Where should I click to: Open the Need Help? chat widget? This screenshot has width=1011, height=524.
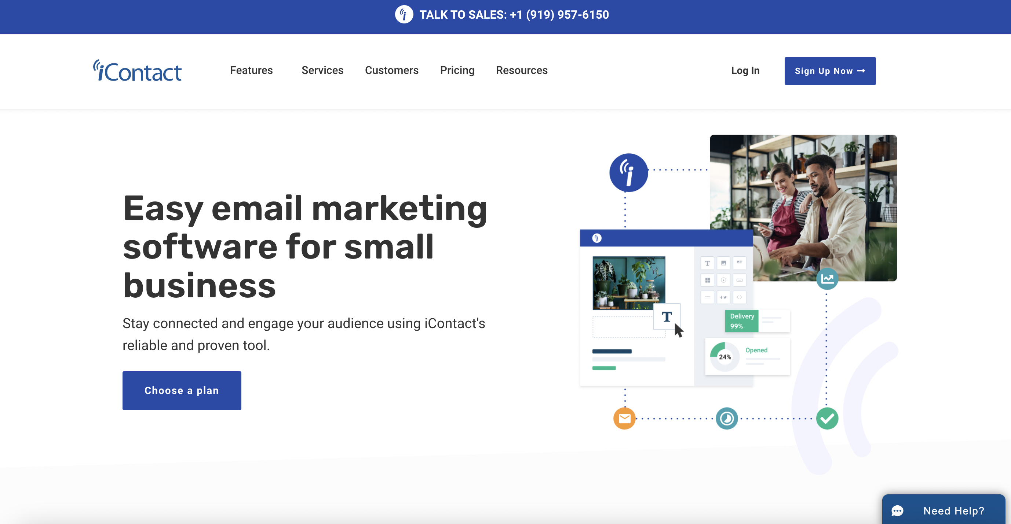coord(944,509)
